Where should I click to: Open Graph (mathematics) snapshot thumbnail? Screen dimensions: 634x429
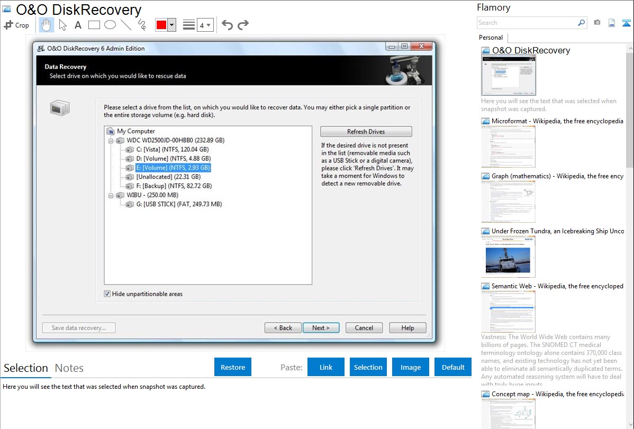coord(508,202)
